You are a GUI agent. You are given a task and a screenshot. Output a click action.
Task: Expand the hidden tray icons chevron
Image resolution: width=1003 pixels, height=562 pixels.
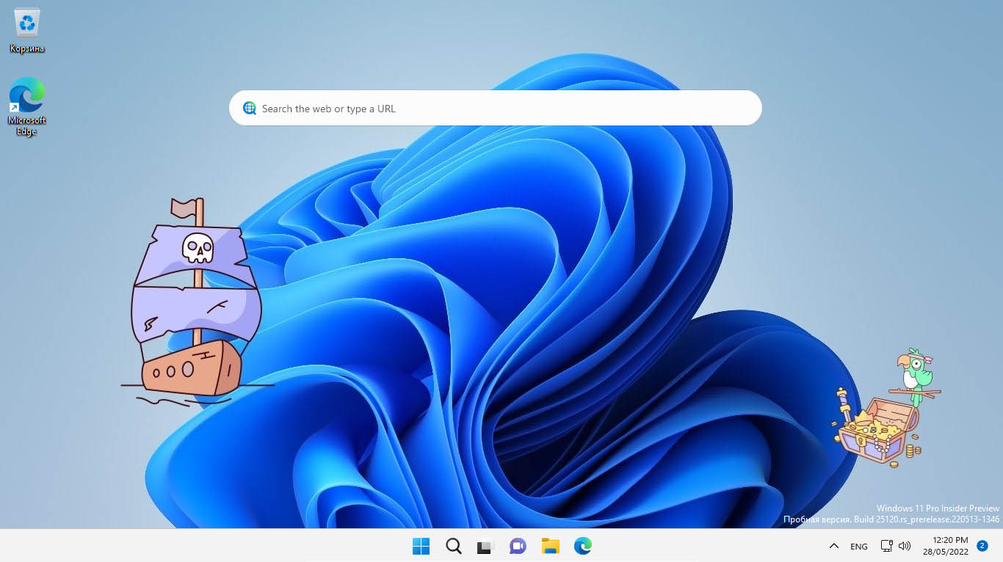[833, 546]
